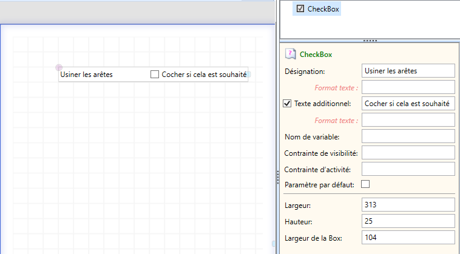Edit the Désignation field
This screenshot has height=254, width=460.
coord(408,70)
